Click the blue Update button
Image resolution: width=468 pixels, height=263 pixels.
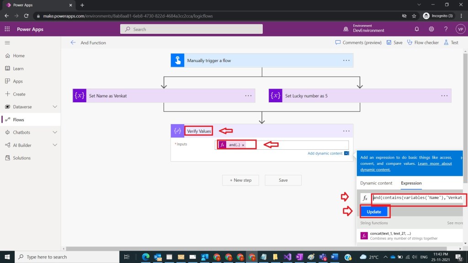[x=374, y=212]
